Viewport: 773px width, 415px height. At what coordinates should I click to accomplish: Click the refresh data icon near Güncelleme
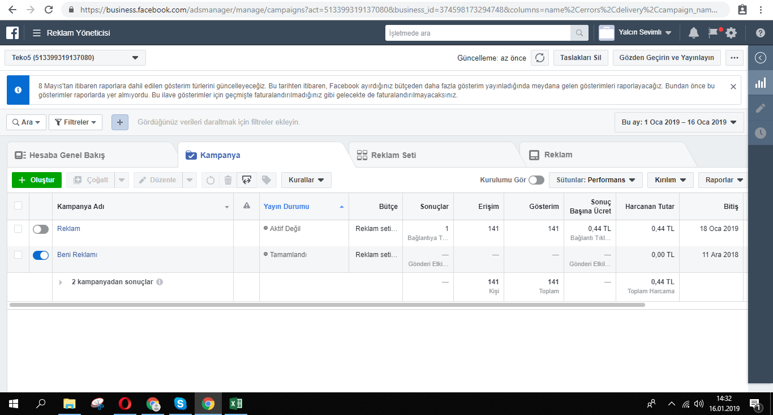pyautogui.click(x=540, y=58)
